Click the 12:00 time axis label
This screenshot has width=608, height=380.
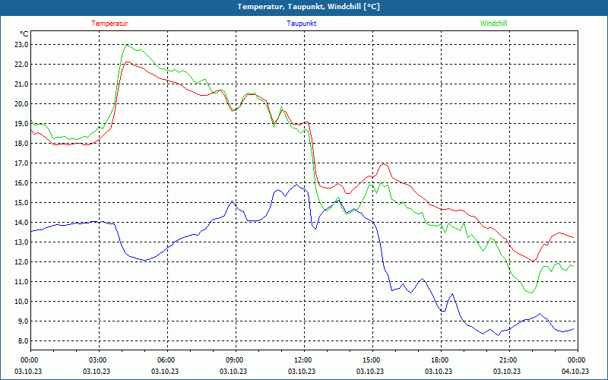[303, 360]
